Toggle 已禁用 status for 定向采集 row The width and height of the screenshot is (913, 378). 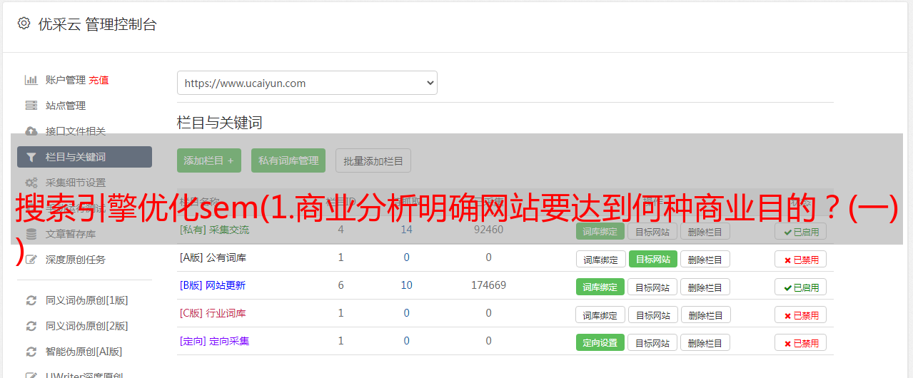(800, 342)
